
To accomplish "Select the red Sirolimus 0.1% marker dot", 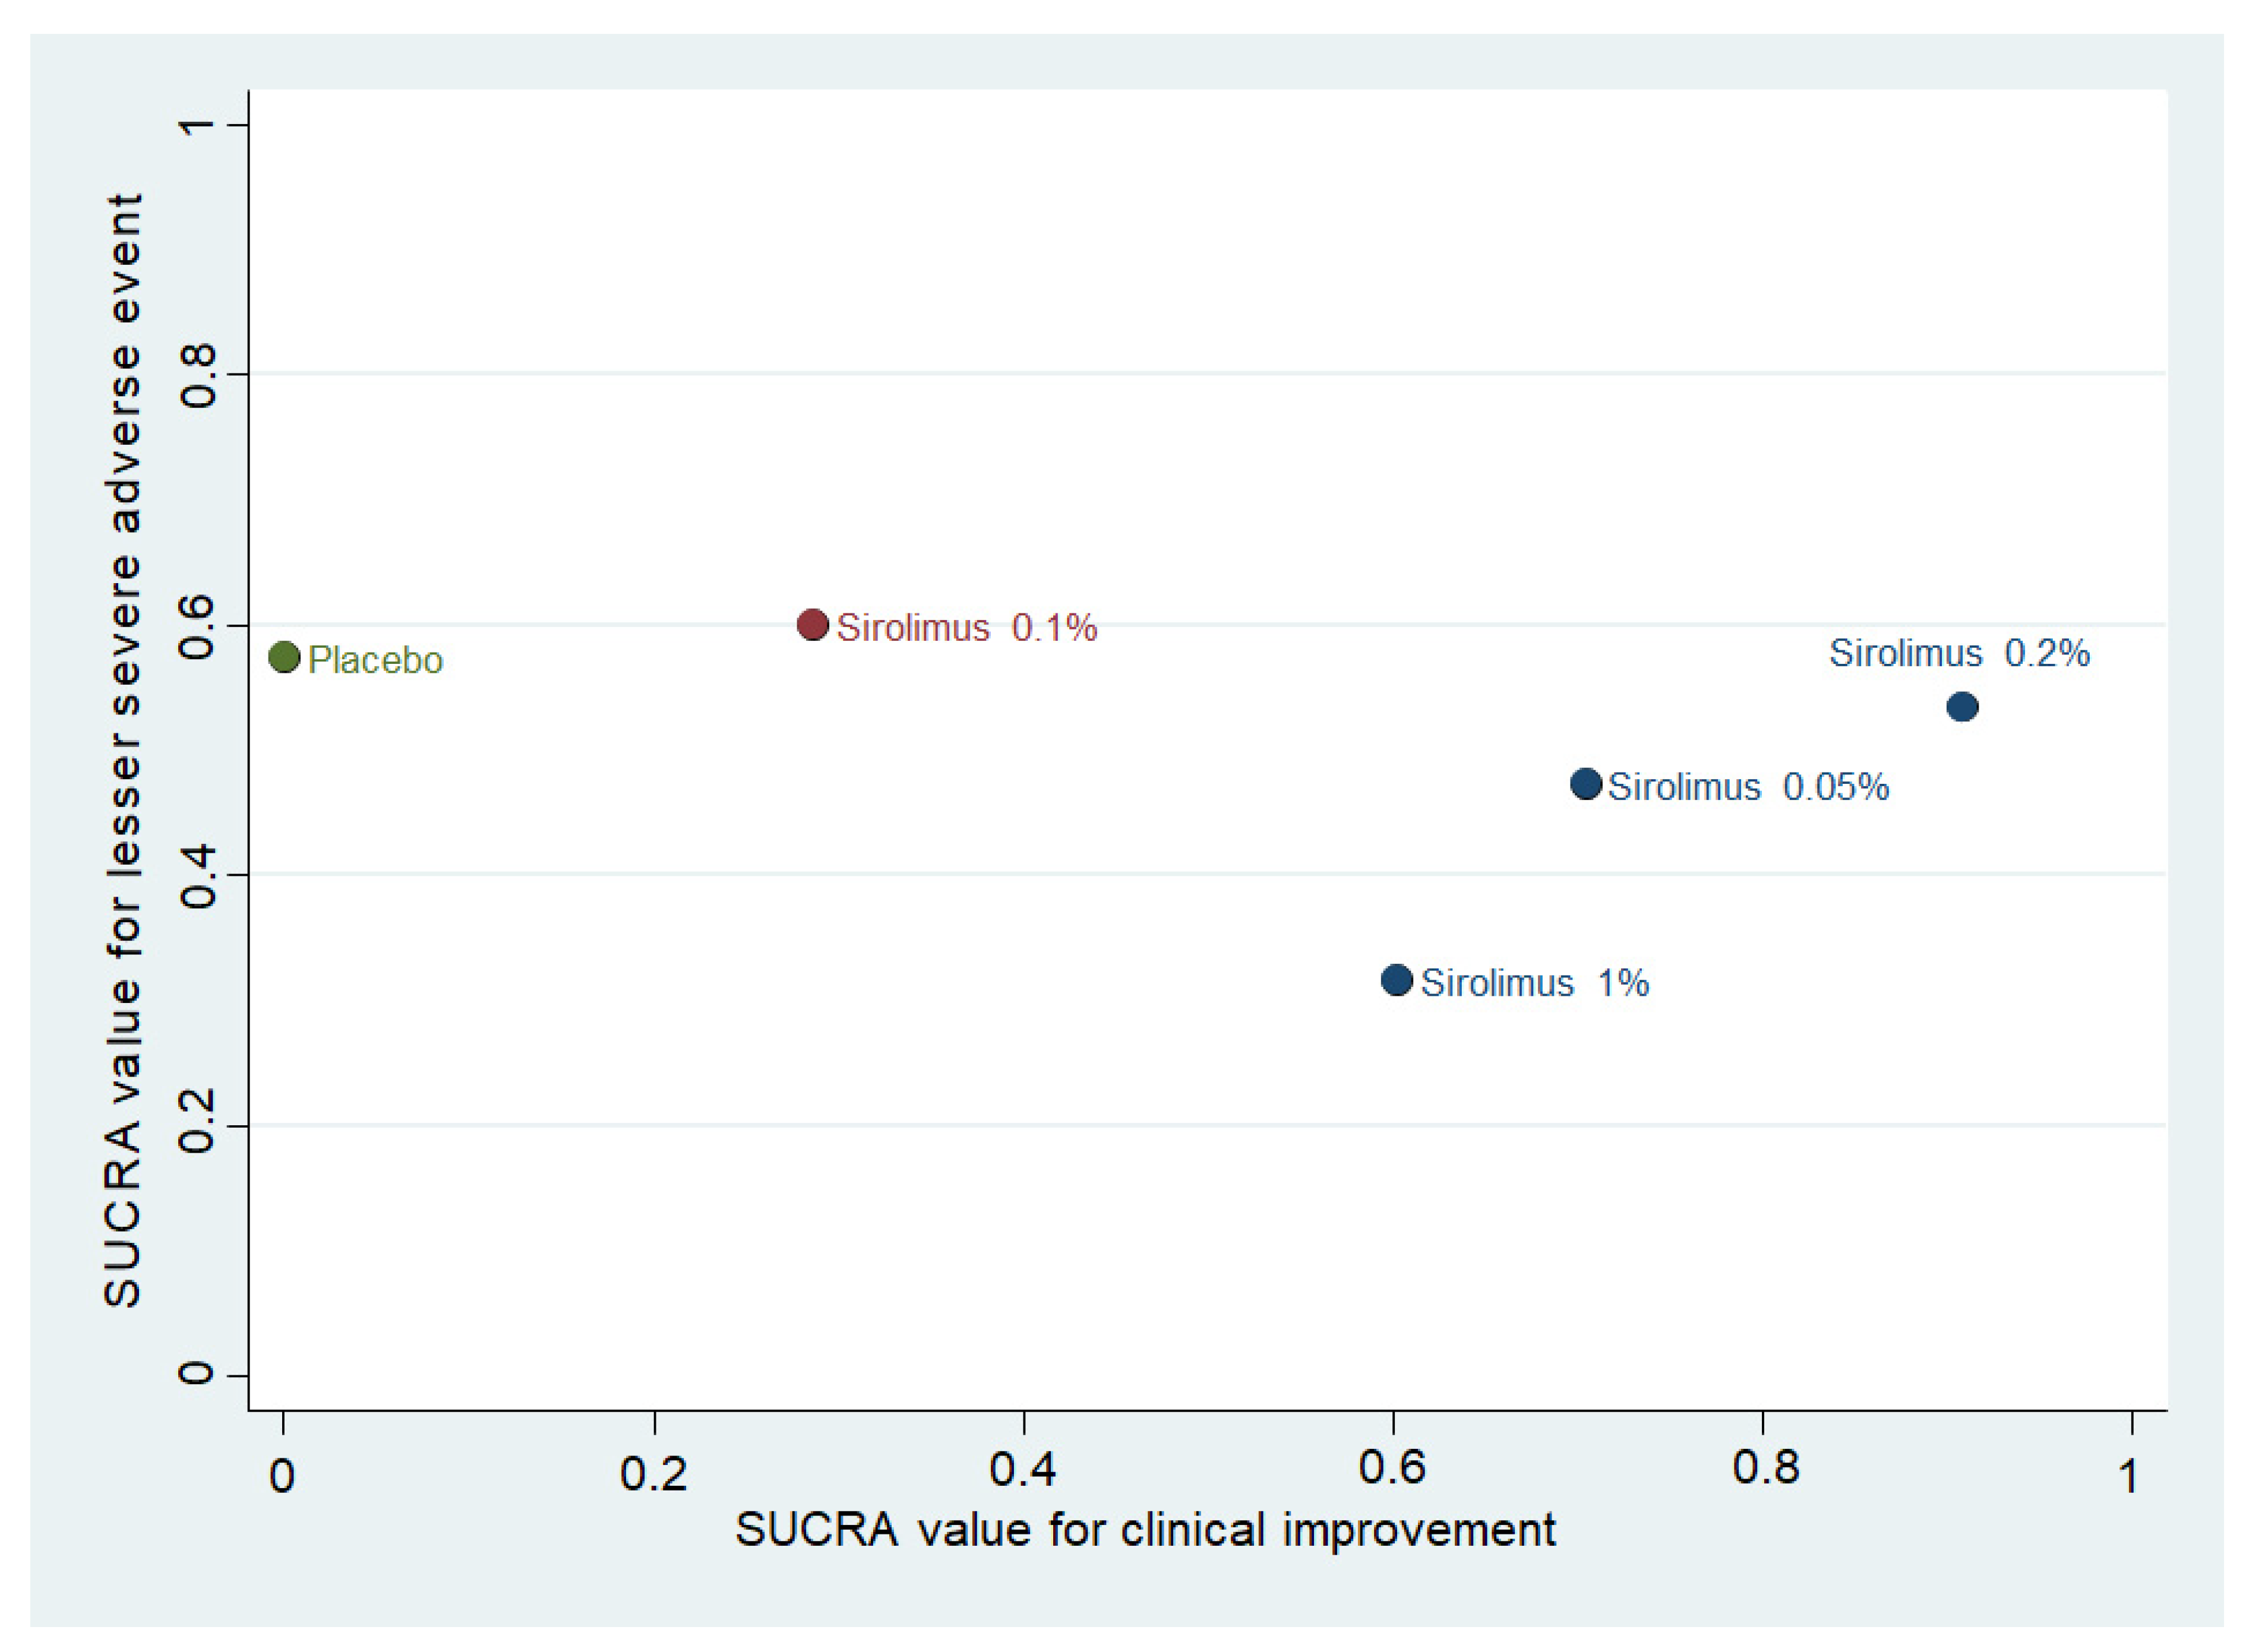I will 813,625.
